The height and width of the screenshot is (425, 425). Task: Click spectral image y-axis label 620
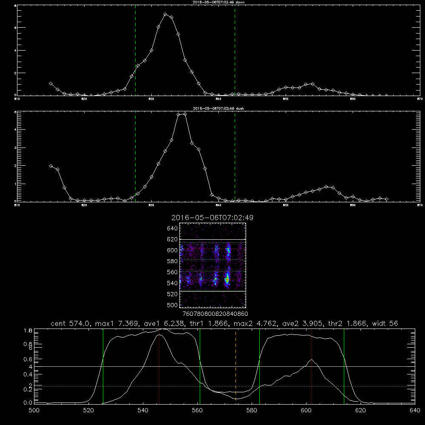[x=173, y=239]
